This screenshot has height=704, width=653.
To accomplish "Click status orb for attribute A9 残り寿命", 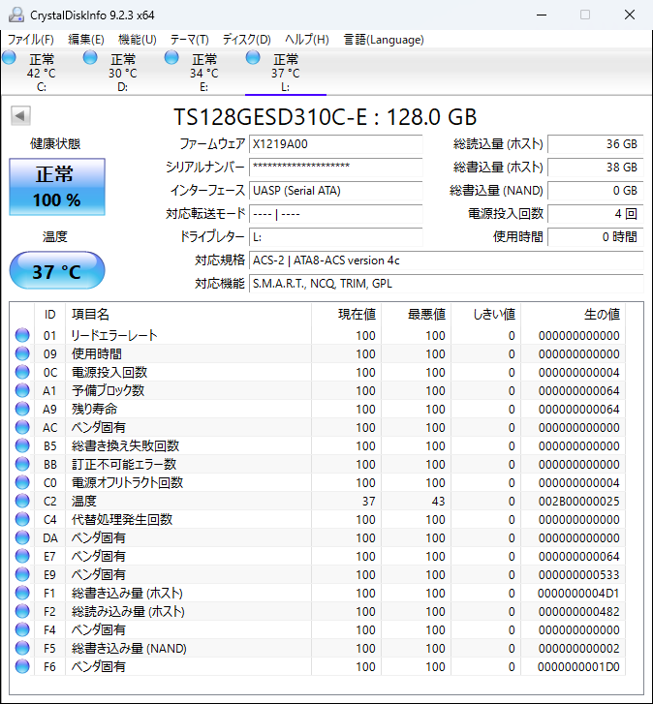I will click(22, 410).
